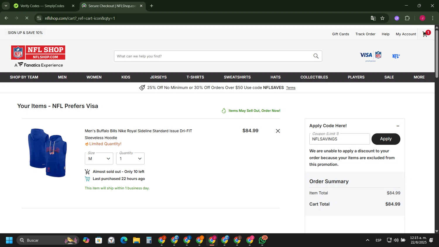Open Windows Start menu
439x247 pixels.
pos(9,240)
